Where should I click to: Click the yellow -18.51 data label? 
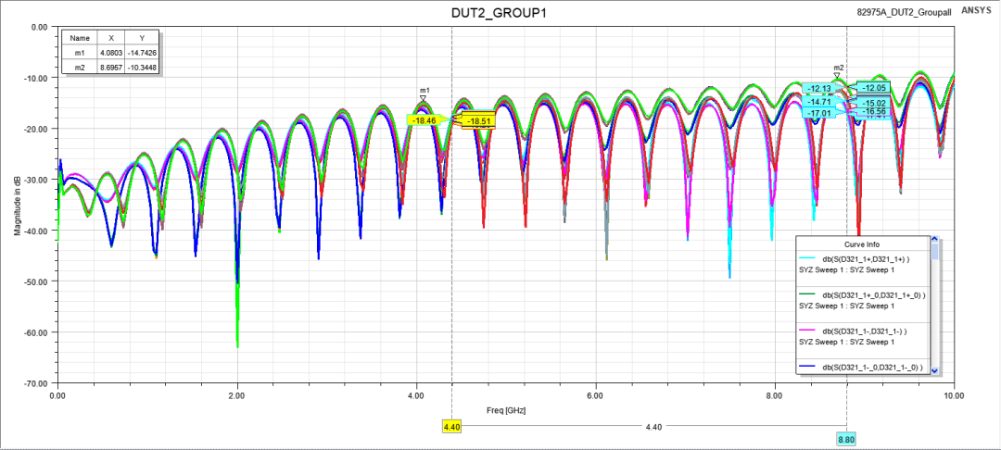click(x=478, y=121)
